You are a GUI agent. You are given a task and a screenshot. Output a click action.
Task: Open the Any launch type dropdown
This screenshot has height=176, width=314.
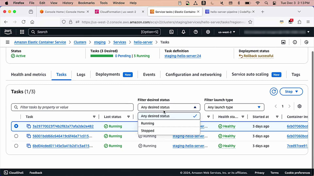tap(234, 107)
